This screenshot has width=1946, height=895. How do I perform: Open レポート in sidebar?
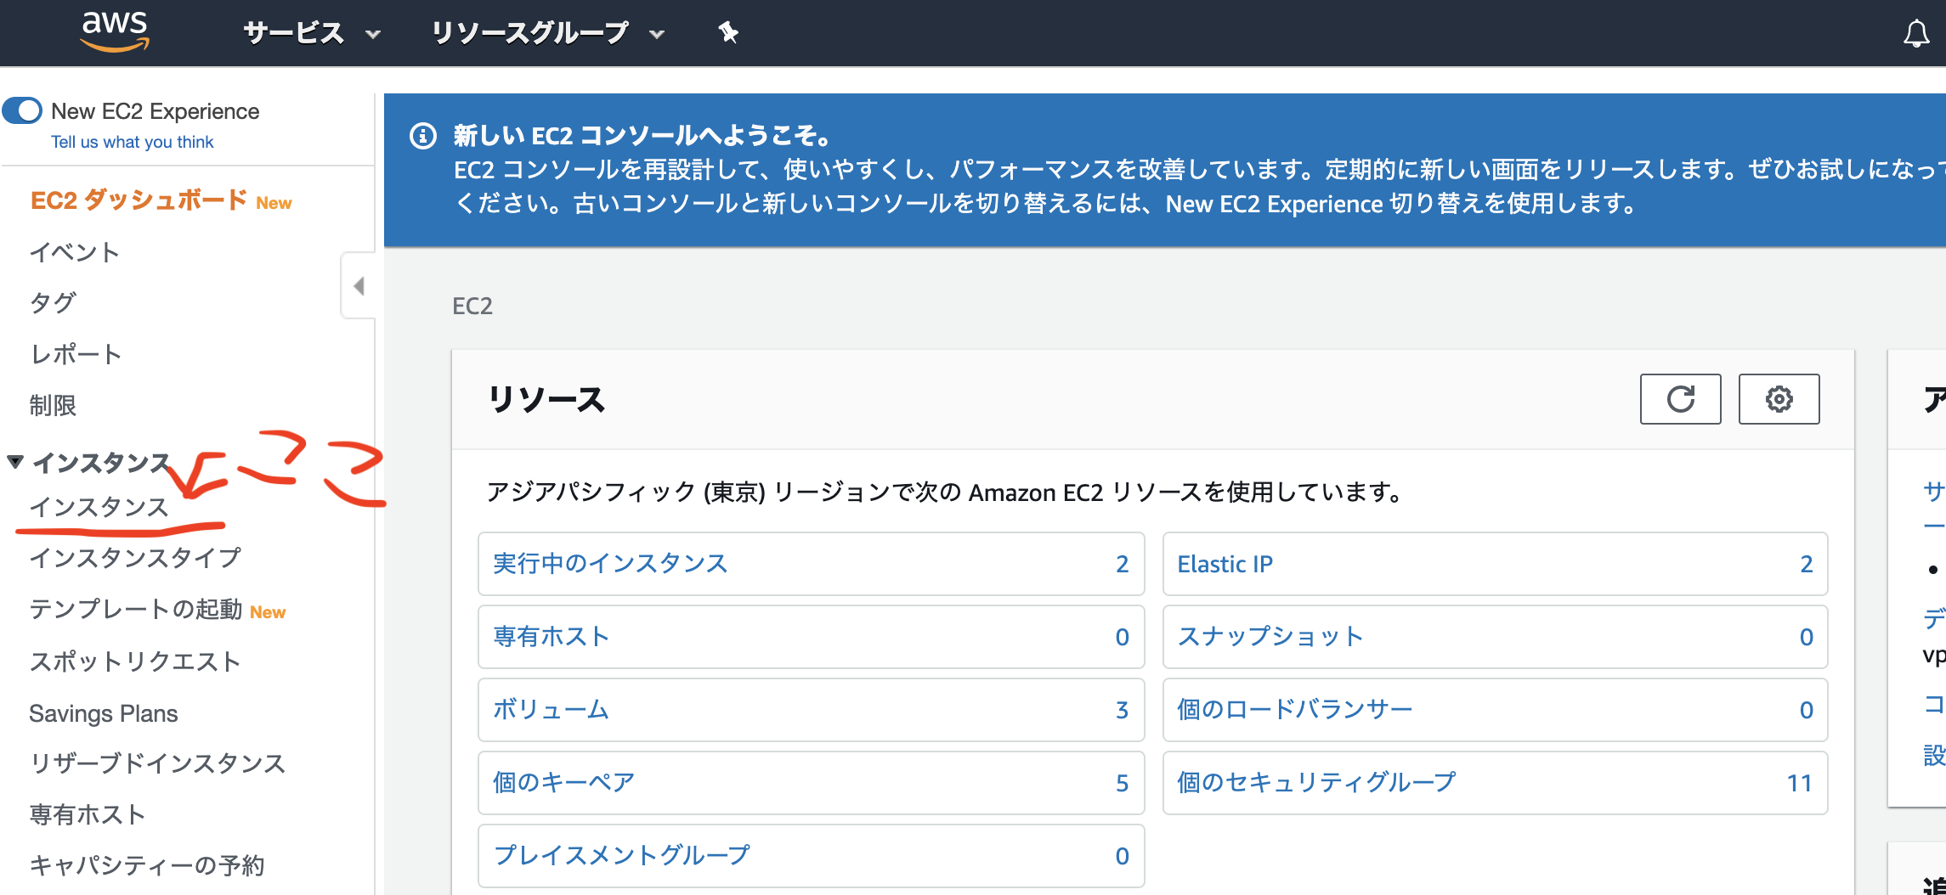point(76,354)
